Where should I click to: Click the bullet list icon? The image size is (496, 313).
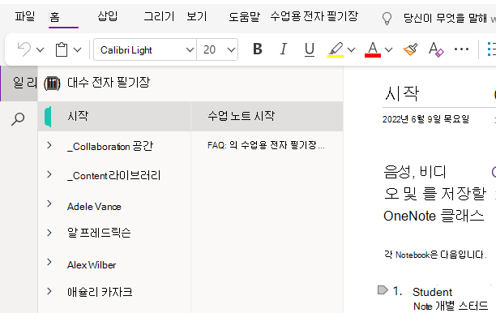491,49
